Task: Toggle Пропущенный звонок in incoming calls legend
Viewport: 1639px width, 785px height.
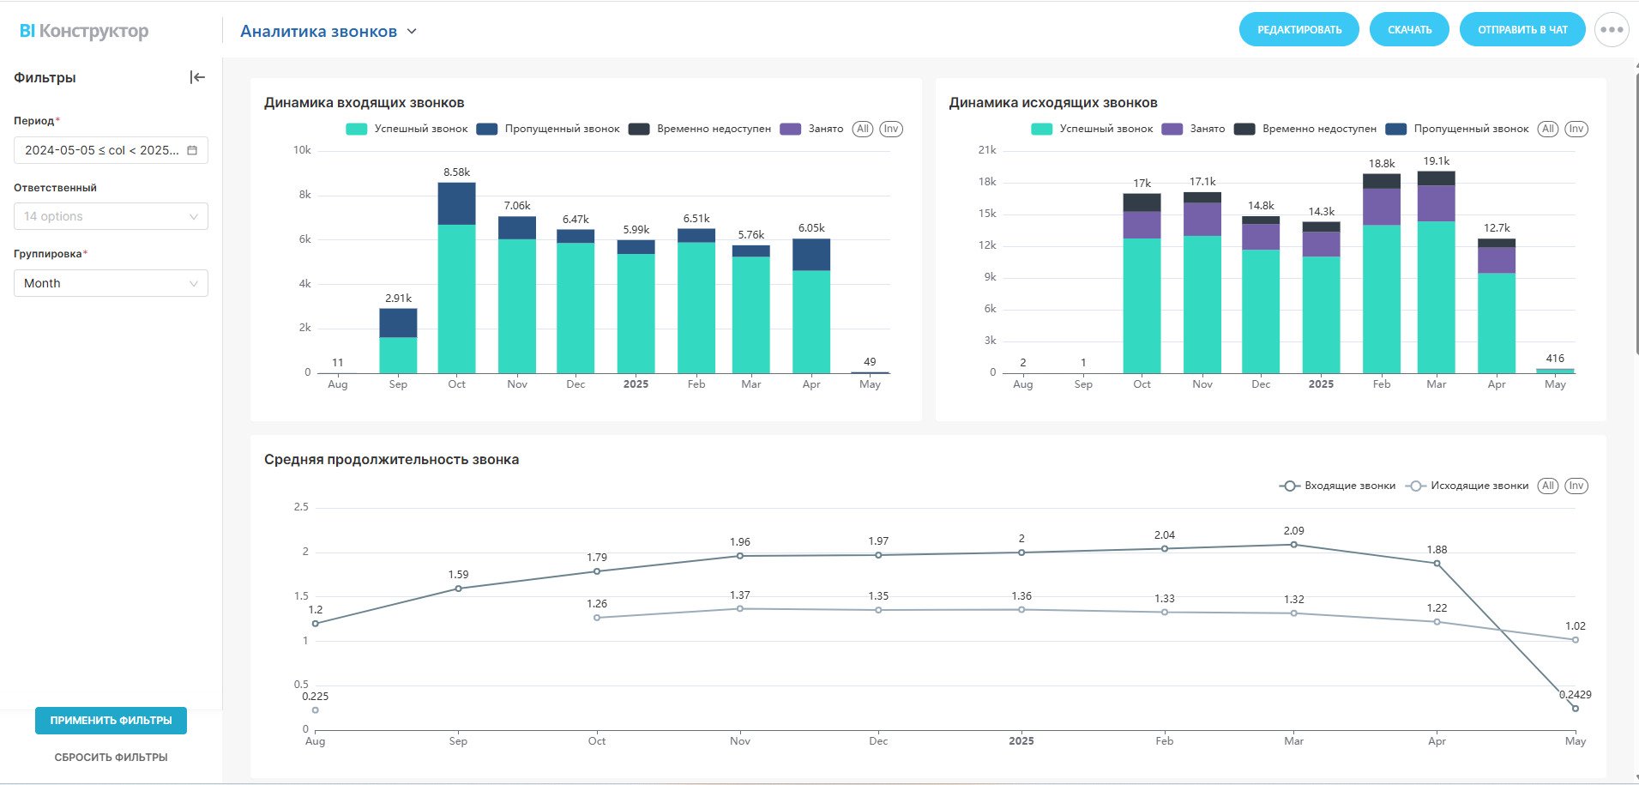Action: coord(548,129)
